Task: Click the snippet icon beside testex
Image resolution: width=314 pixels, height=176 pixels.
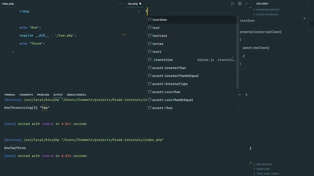Action: (x=150, y=44)
